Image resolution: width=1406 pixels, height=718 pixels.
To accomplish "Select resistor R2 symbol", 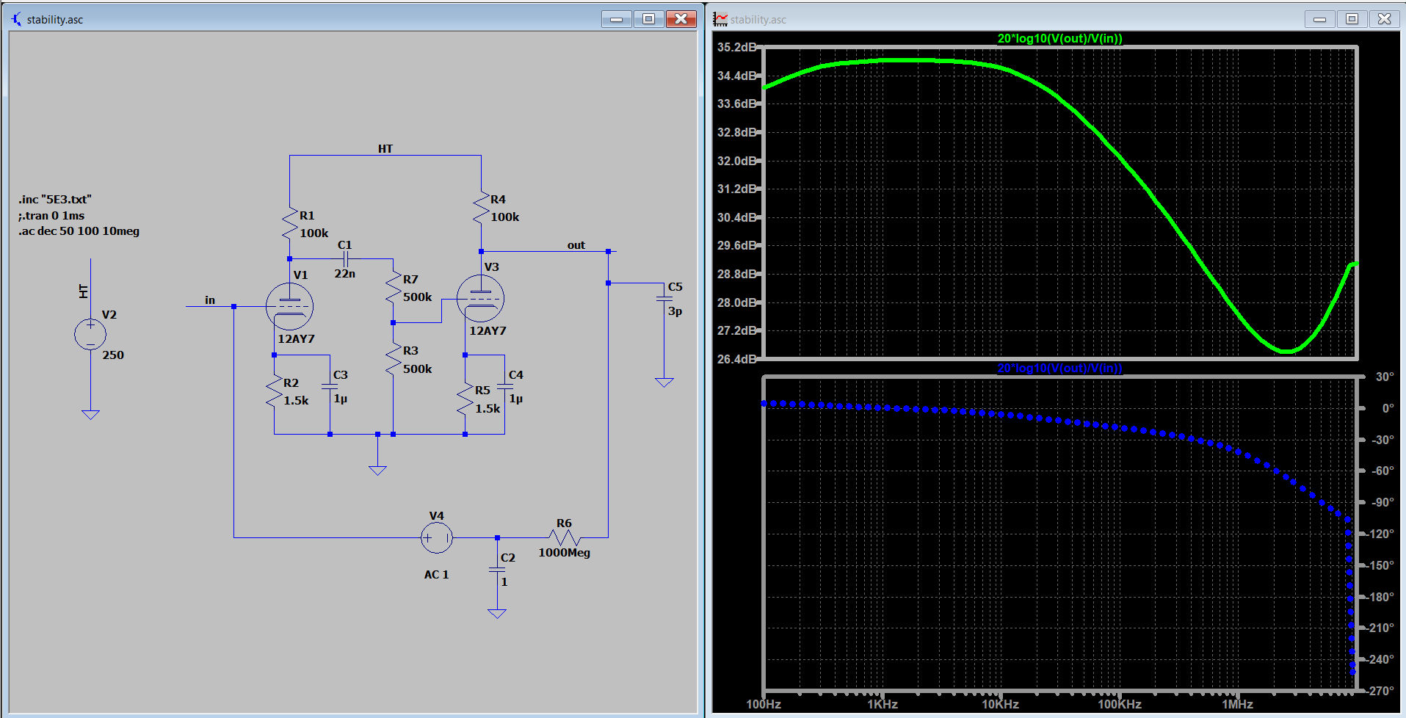I will (x=274, y=391).
